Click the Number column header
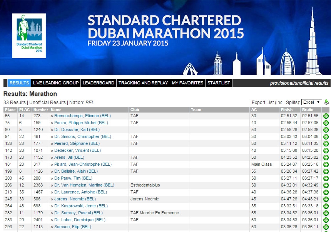331x232 pixels. [40, 110]
